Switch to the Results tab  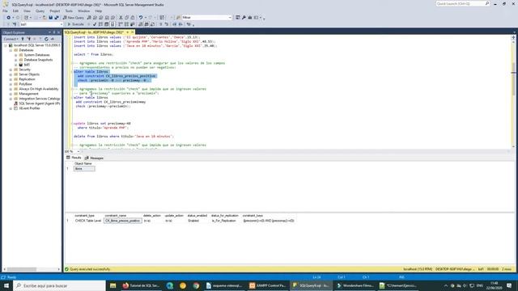click(x=74, y=158)
